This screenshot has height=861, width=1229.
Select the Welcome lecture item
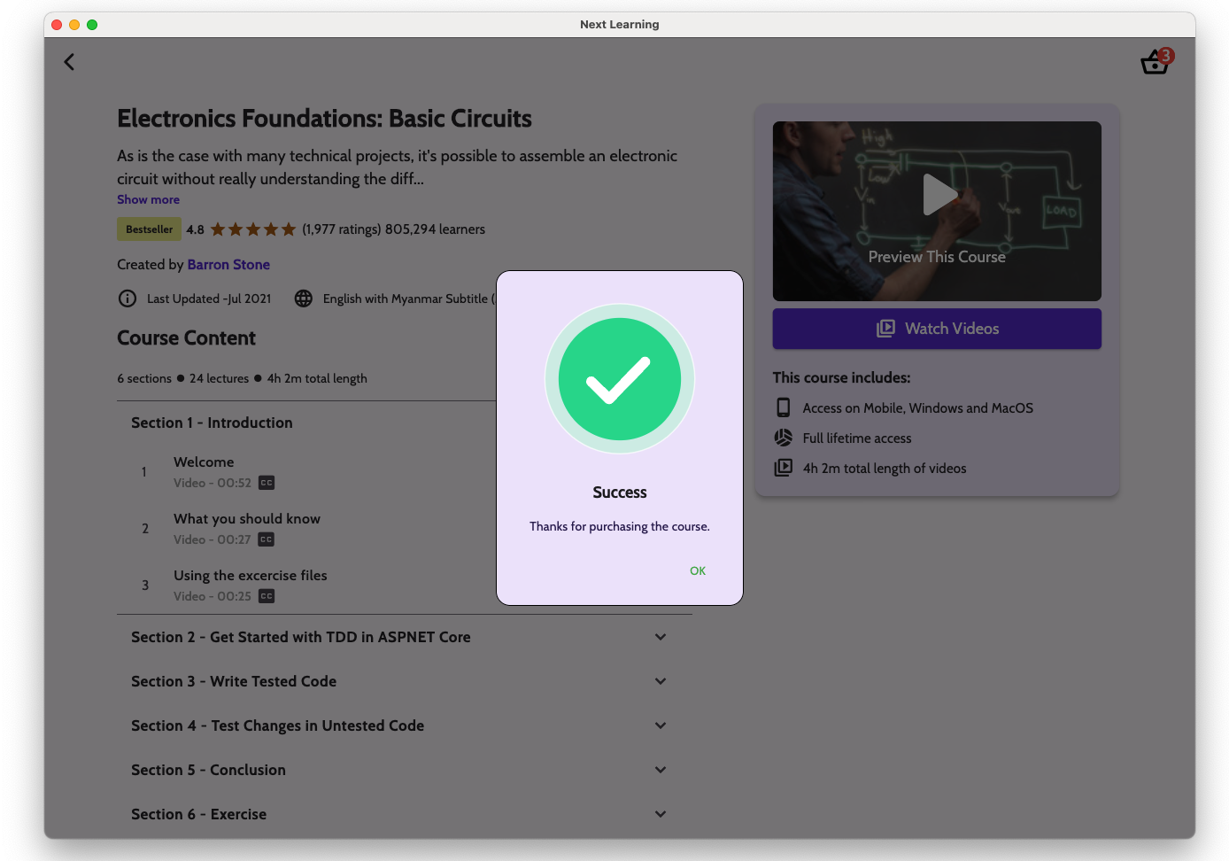point(204,462)
